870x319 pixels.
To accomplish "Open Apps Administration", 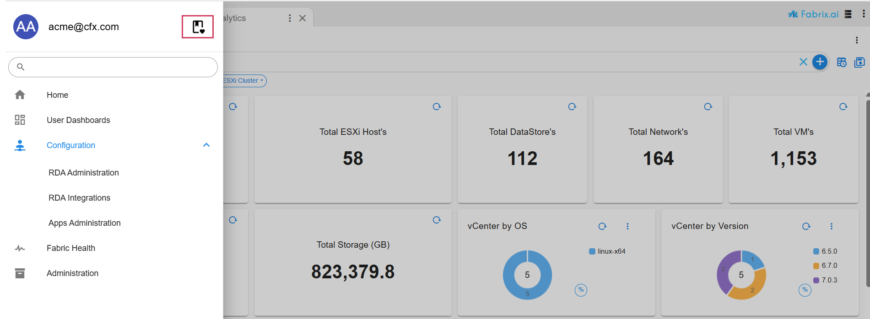I will pyautogui.click(x=85, y=223).
